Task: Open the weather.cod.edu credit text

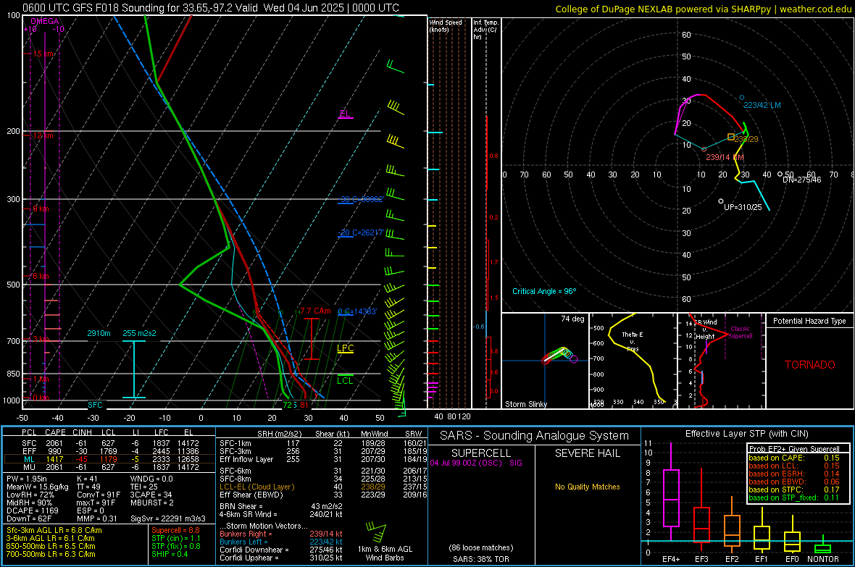Action: 703,9
